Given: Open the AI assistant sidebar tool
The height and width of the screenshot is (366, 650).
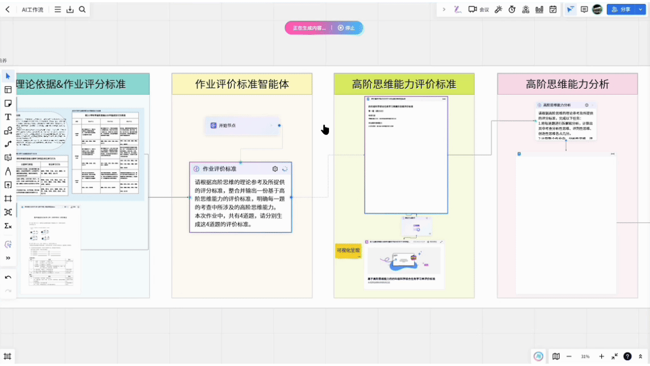Looking at the screenshot, I should [8, 245].
